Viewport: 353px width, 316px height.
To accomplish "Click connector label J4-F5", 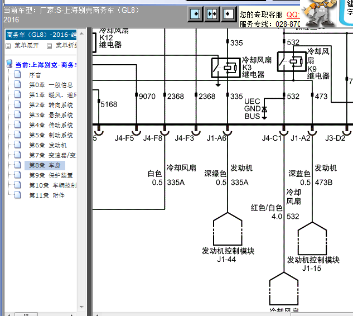I will click(x=124, y=138).
